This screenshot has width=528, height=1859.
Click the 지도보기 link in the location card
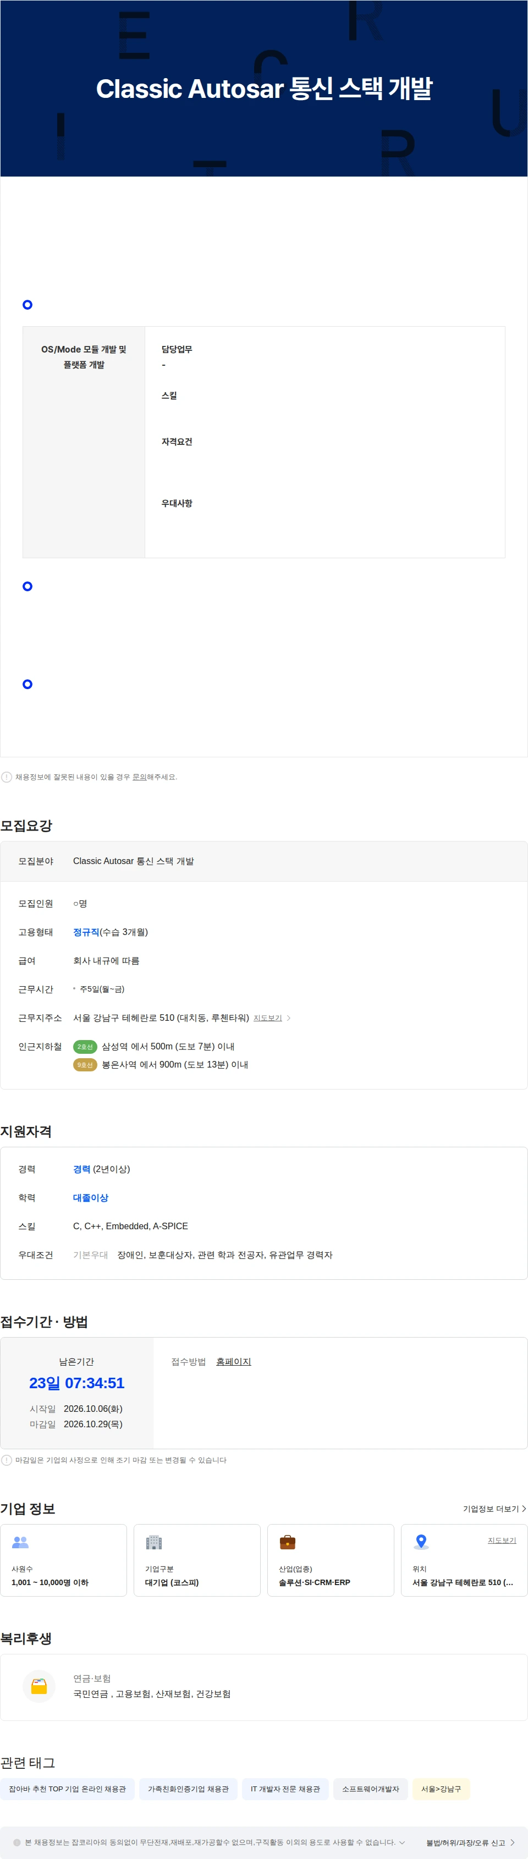point(501,1540)
